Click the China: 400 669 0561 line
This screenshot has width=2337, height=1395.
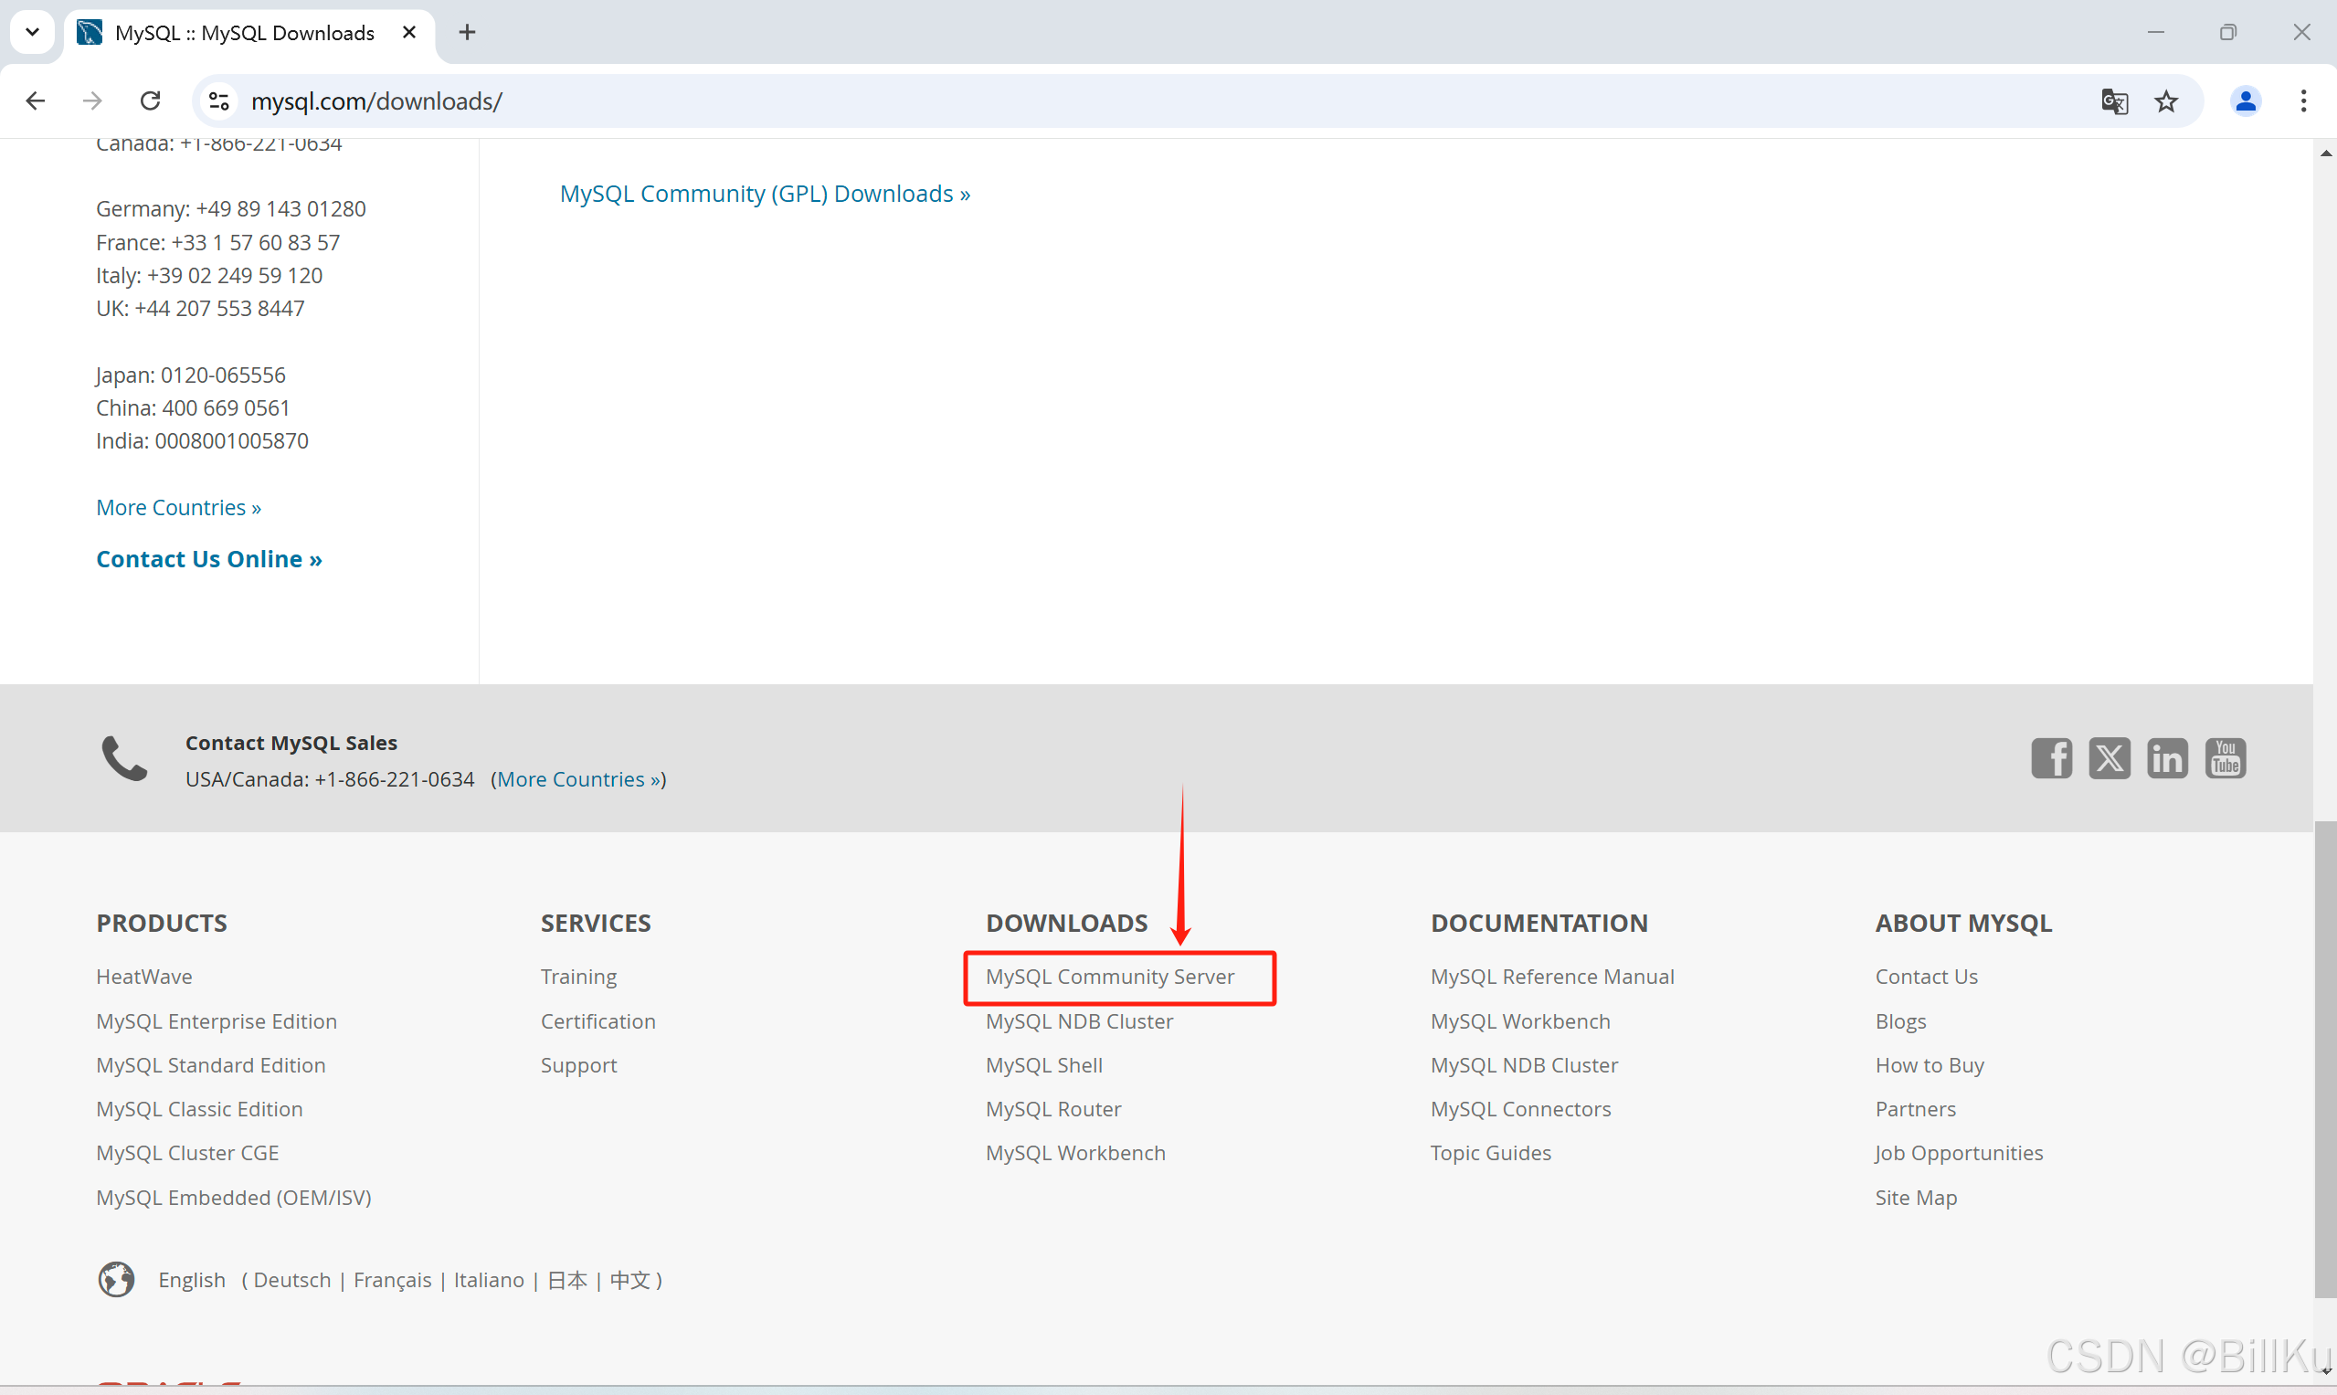tap(193, 408)
